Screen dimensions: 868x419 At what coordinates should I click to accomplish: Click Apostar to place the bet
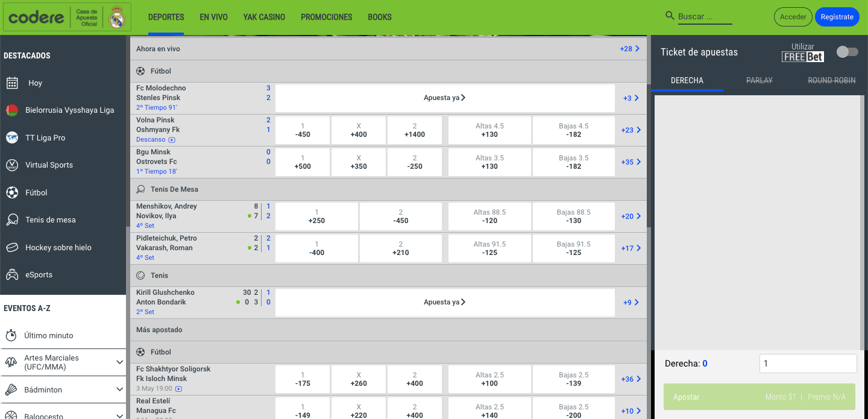[759, 397]
